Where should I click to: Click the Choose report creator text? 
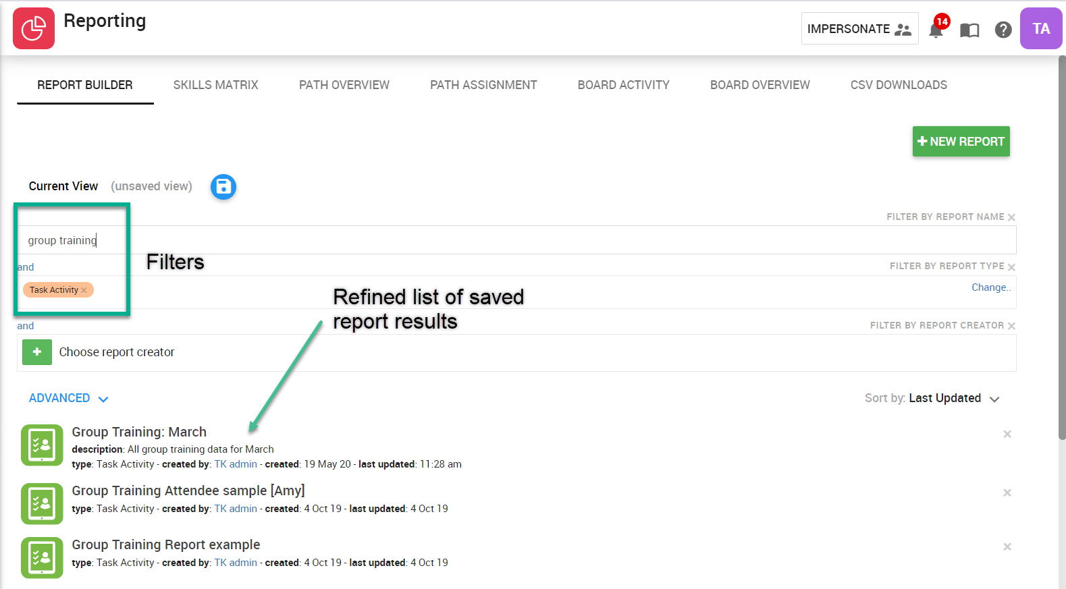117,352
